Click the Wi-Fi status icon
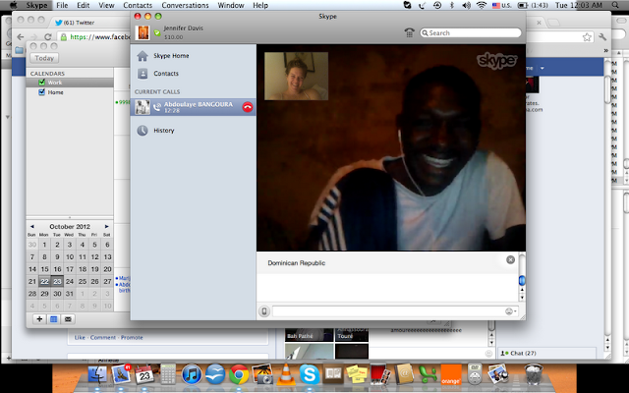 pos(482,5)
